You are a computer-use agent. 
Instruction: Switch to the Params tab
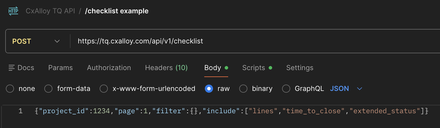pos(60,68)
